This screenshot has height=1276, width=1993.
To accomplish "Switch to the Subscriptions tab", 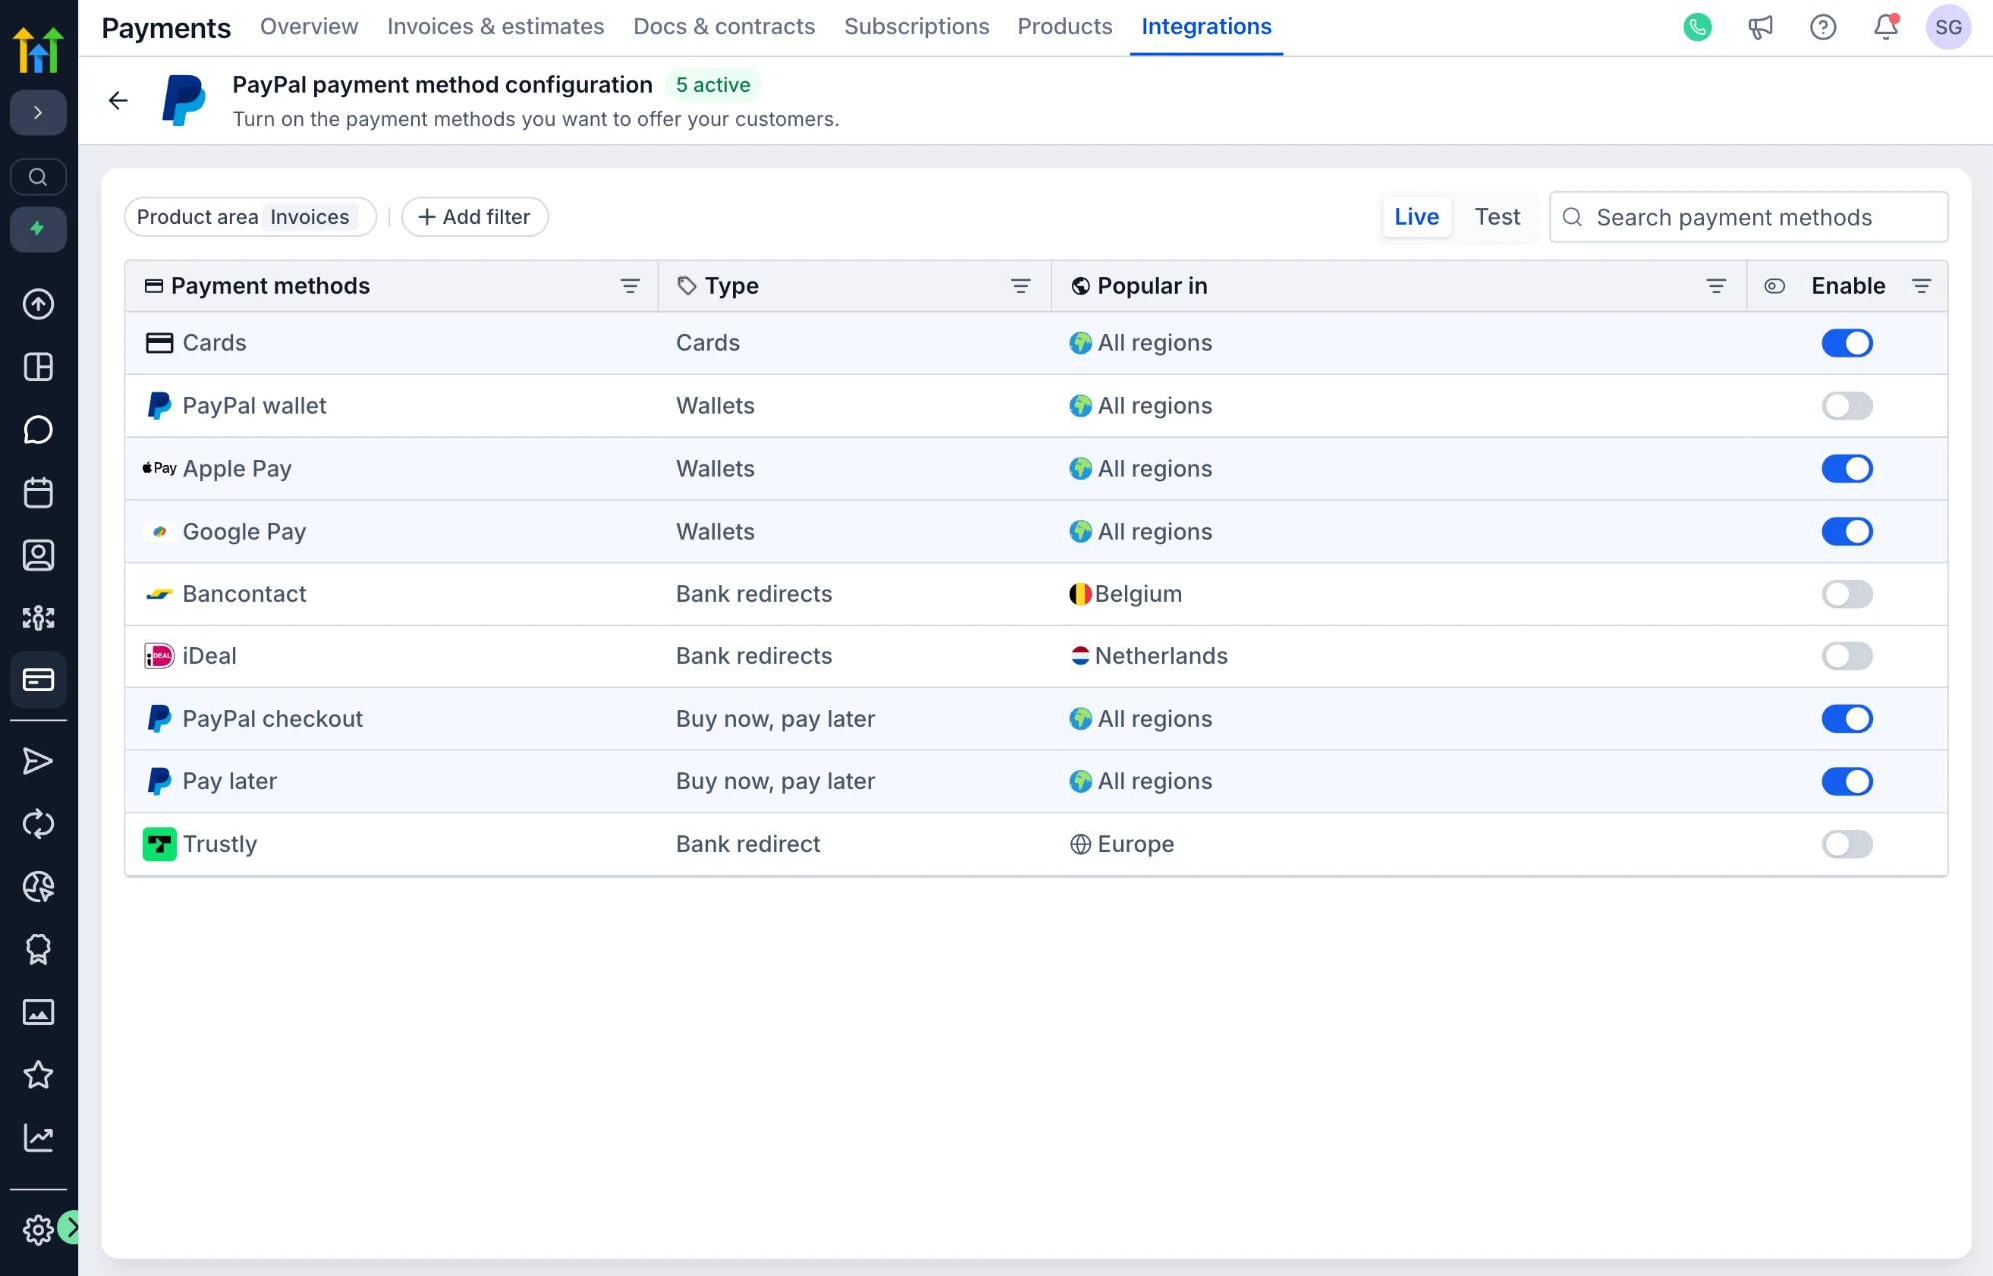I will tap(917, 27).
